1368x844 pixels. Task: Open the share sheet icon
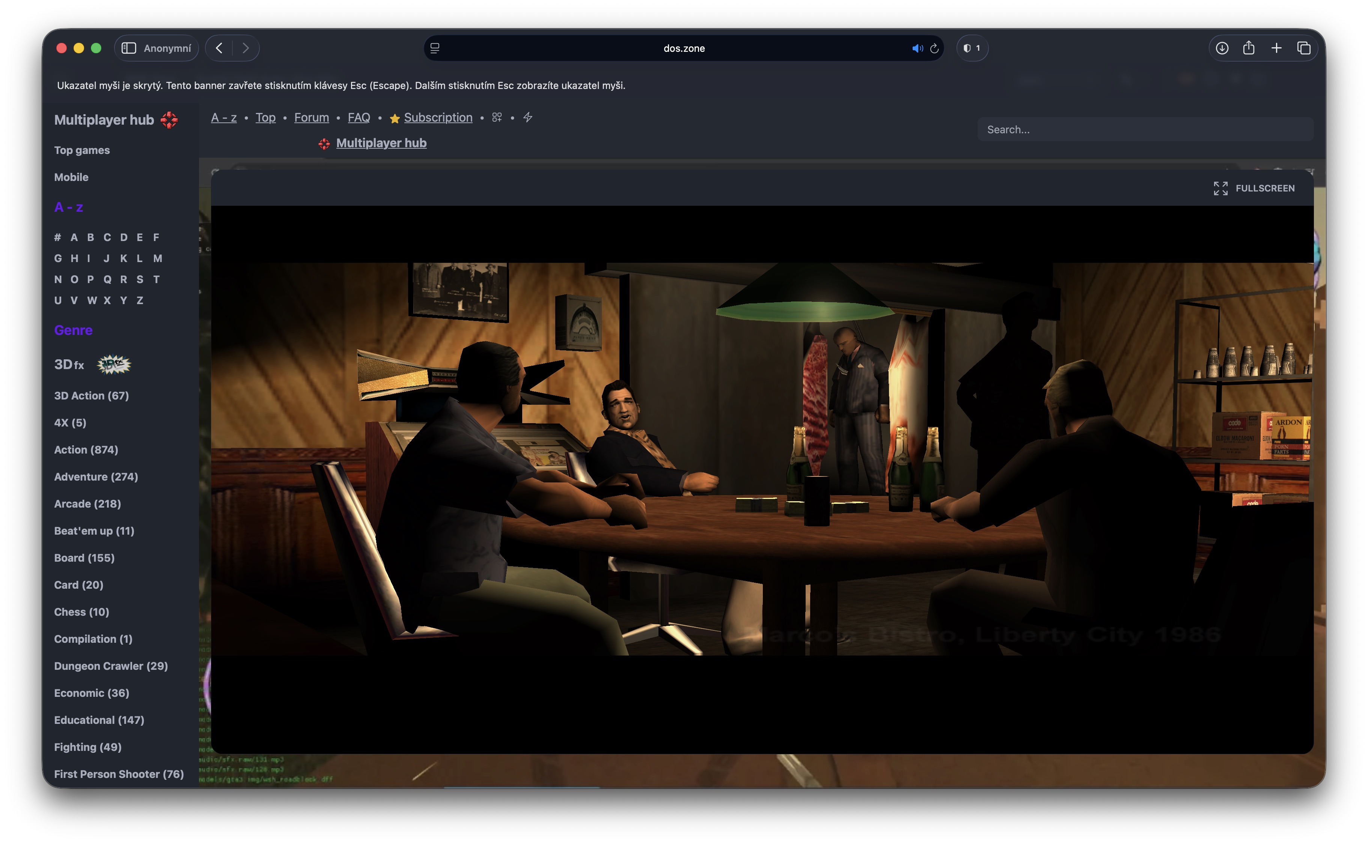tap(1249, 48)
